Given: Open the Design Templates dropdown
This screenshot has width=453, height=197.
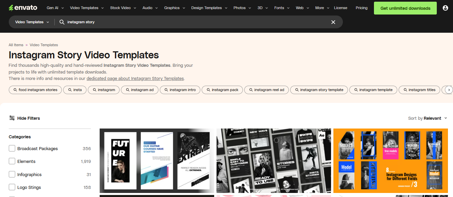Looking at the screenshot, I should coord(209,8).
